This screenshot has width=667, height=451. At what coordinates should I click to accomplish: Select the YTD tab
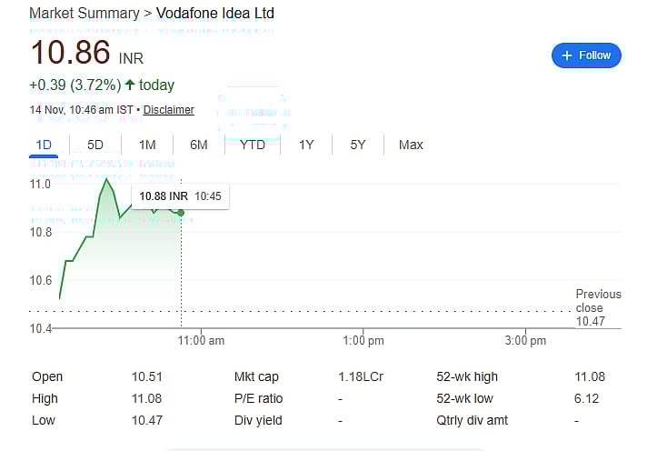(253, 145)
